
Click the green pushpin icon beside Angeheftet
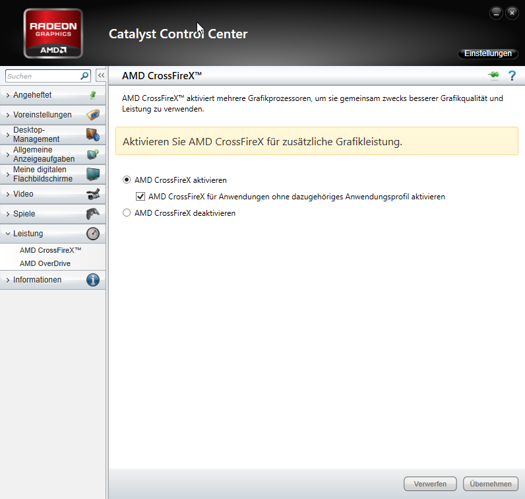coord(93,95)
